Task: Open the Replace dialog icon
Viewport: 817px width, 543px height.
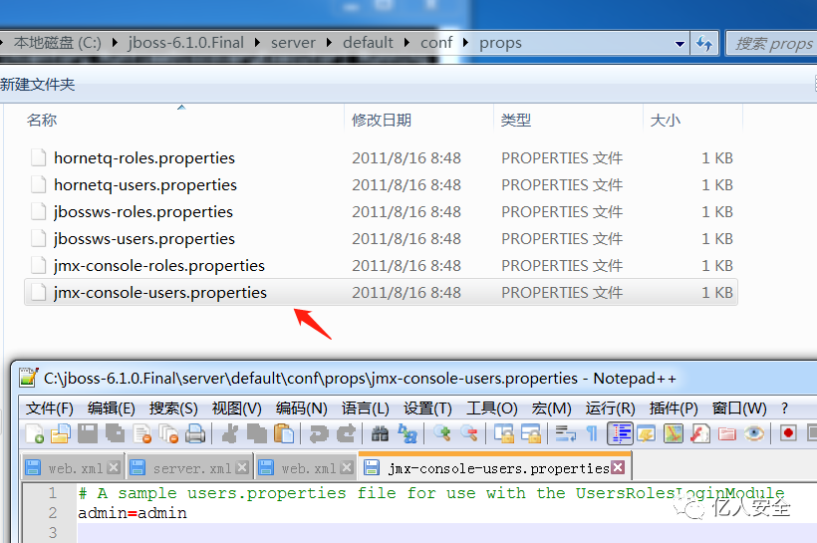Action: pyautogui.click(x=407, y=433)
